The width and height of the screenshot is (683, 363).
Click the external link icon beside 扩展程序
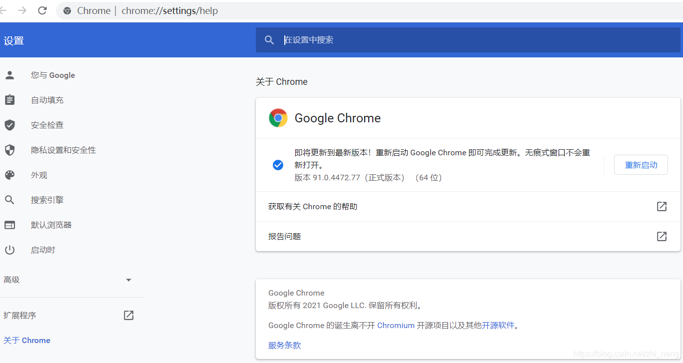pos(129,316)
